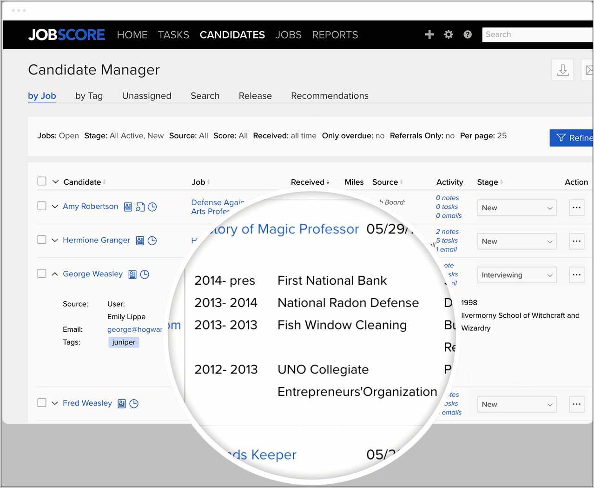Click the download export icon

562,70
